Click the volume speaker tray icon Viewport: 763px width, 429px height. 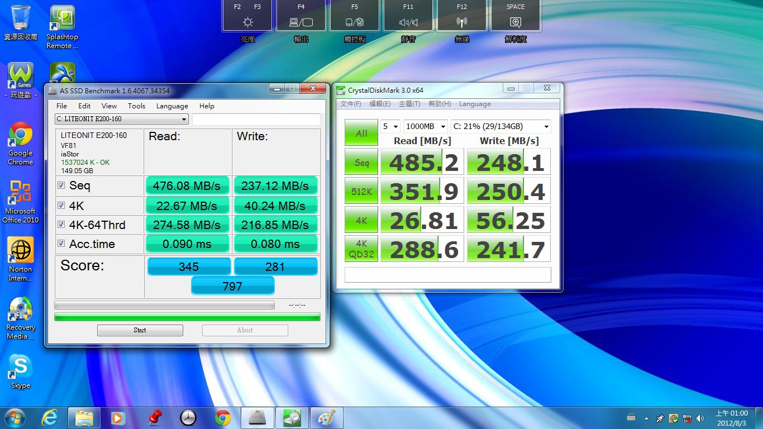pyautogui.click(x=700, y=418)
